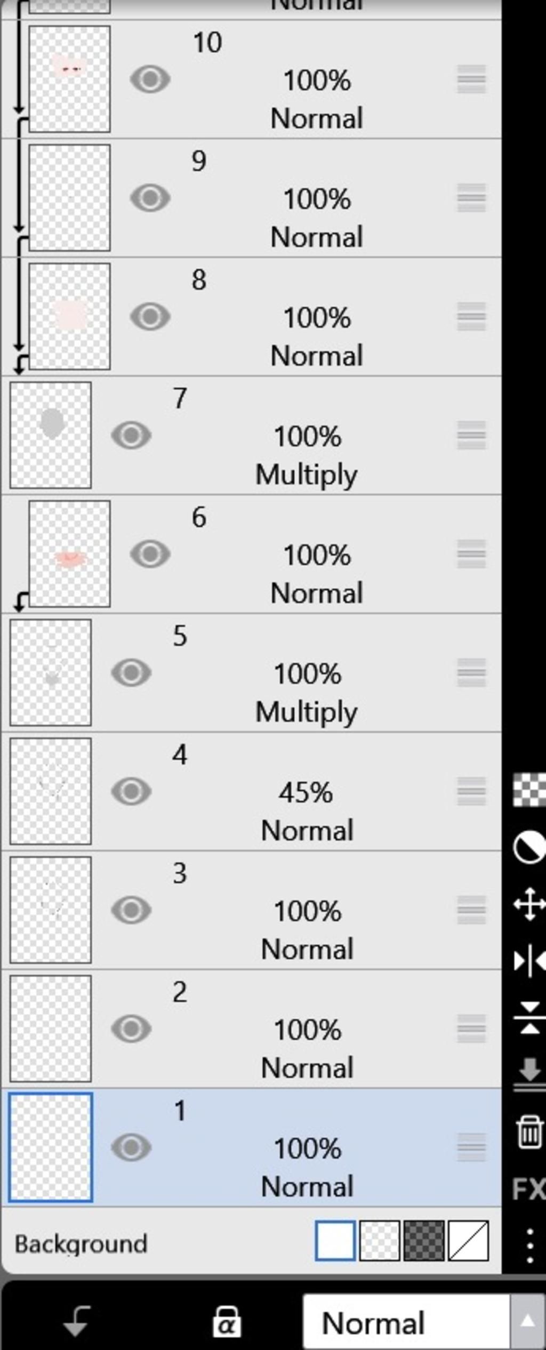Delete the layer with trash icon
Screen dimensions: 546x1350
click(529, 1130)
